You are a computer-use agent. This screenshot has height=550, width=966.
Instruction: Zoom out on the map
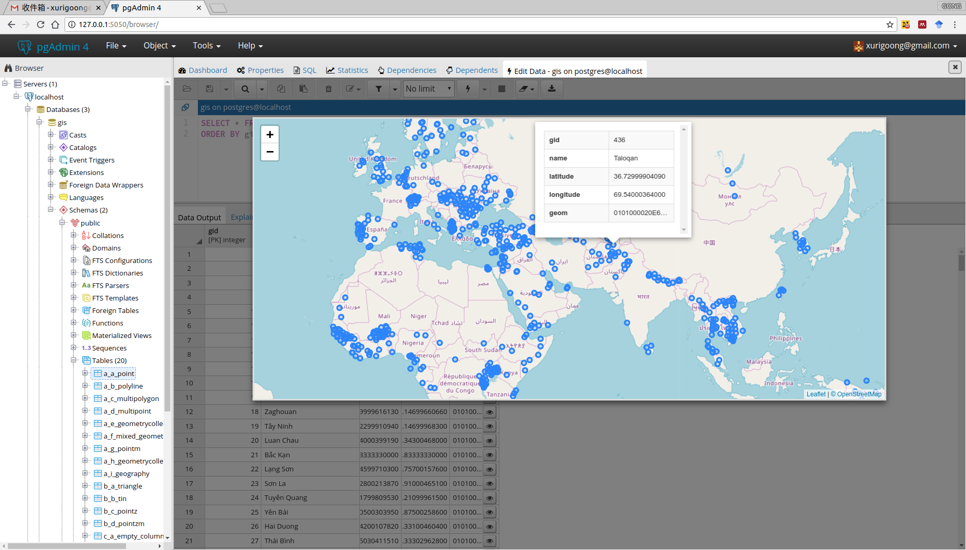(270, 152)
